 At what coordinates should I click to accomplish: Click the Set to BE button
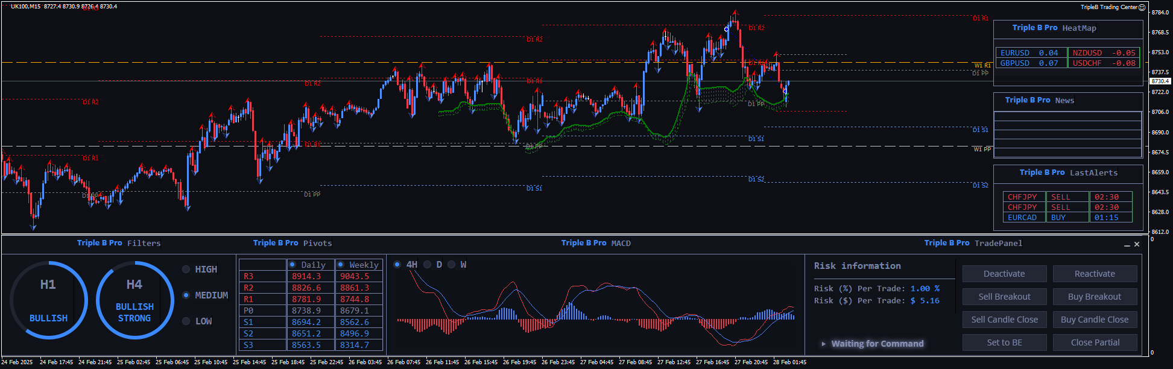click(x=1004, y=342)
